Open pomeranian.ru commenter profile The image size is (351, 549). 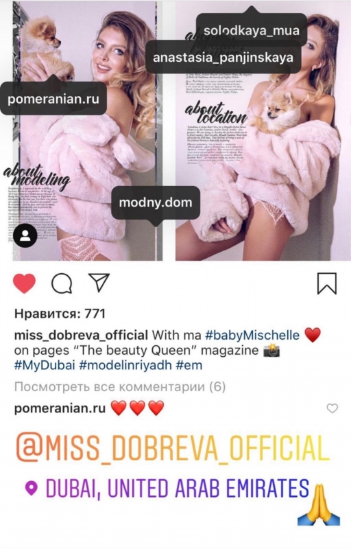pyautogui.click(x=60, y=408)
